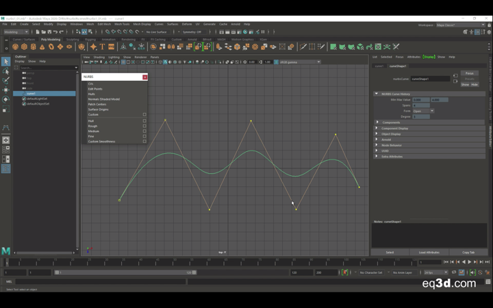Screen dimensions: 493x308
Task: Switch to the Poly Modeling shelf tab
Action: [50, 39]
